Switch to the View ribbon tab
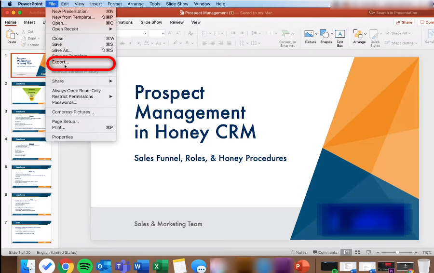 196,22
